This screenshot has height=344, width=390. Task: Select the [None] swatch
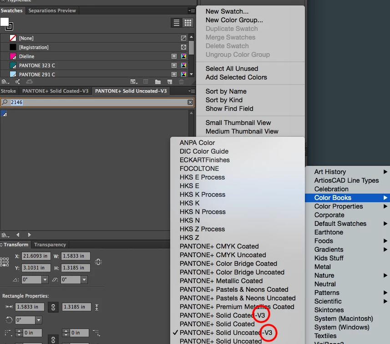pos(94,38)
